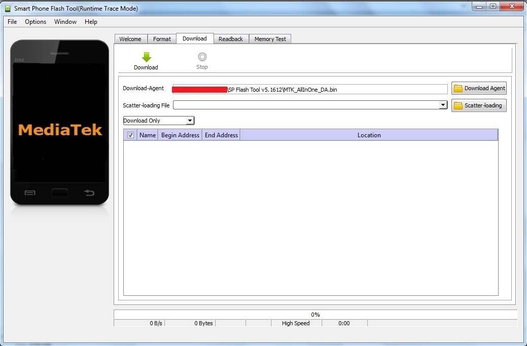Switch to the Welcome tab
Viewport: 527px width, 346px height.
pos(130,39)
